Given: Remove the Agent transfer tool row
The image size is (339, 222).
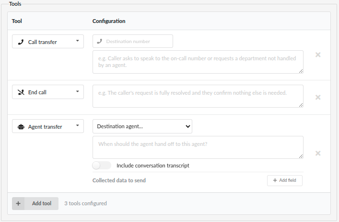Looking at the screenshot, I should 318,154.
